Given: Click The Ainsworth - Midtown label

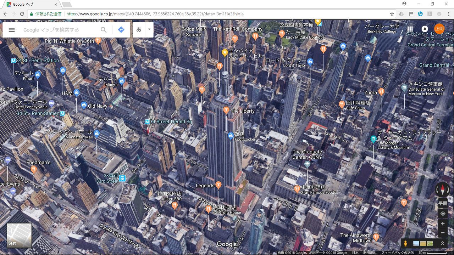Looking at the screenshot, I should pos(356,238).
